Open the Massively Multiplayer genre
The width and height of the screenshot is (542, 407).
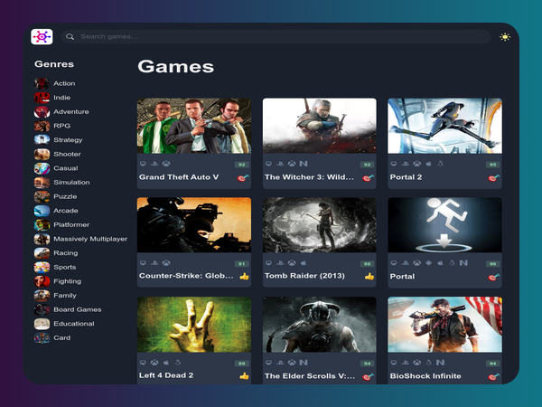(90, 239)
